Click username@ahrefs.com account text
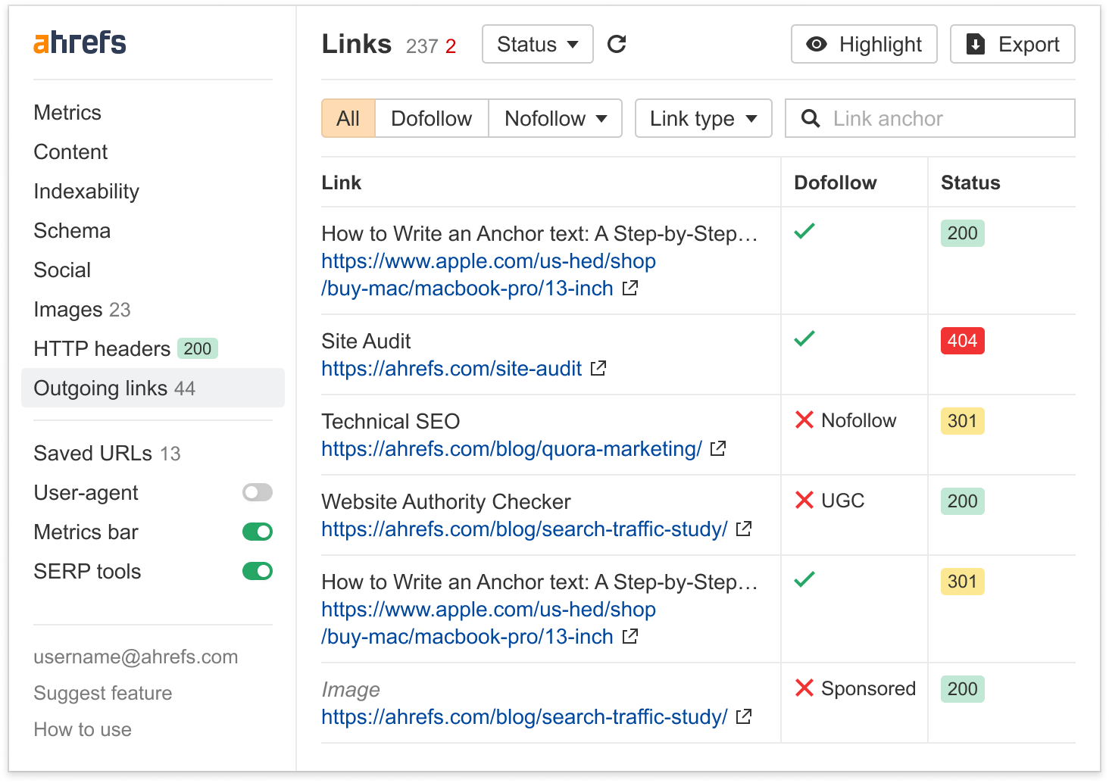This screenshot has height=783, width=1109. coord(136,657)
